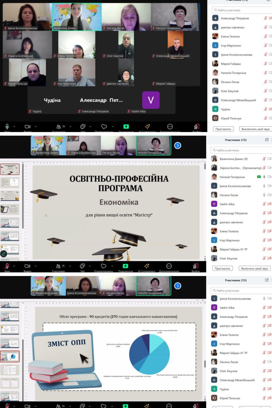
Task: Click Найти участника search field in gallery-view window
Action: 242,10
